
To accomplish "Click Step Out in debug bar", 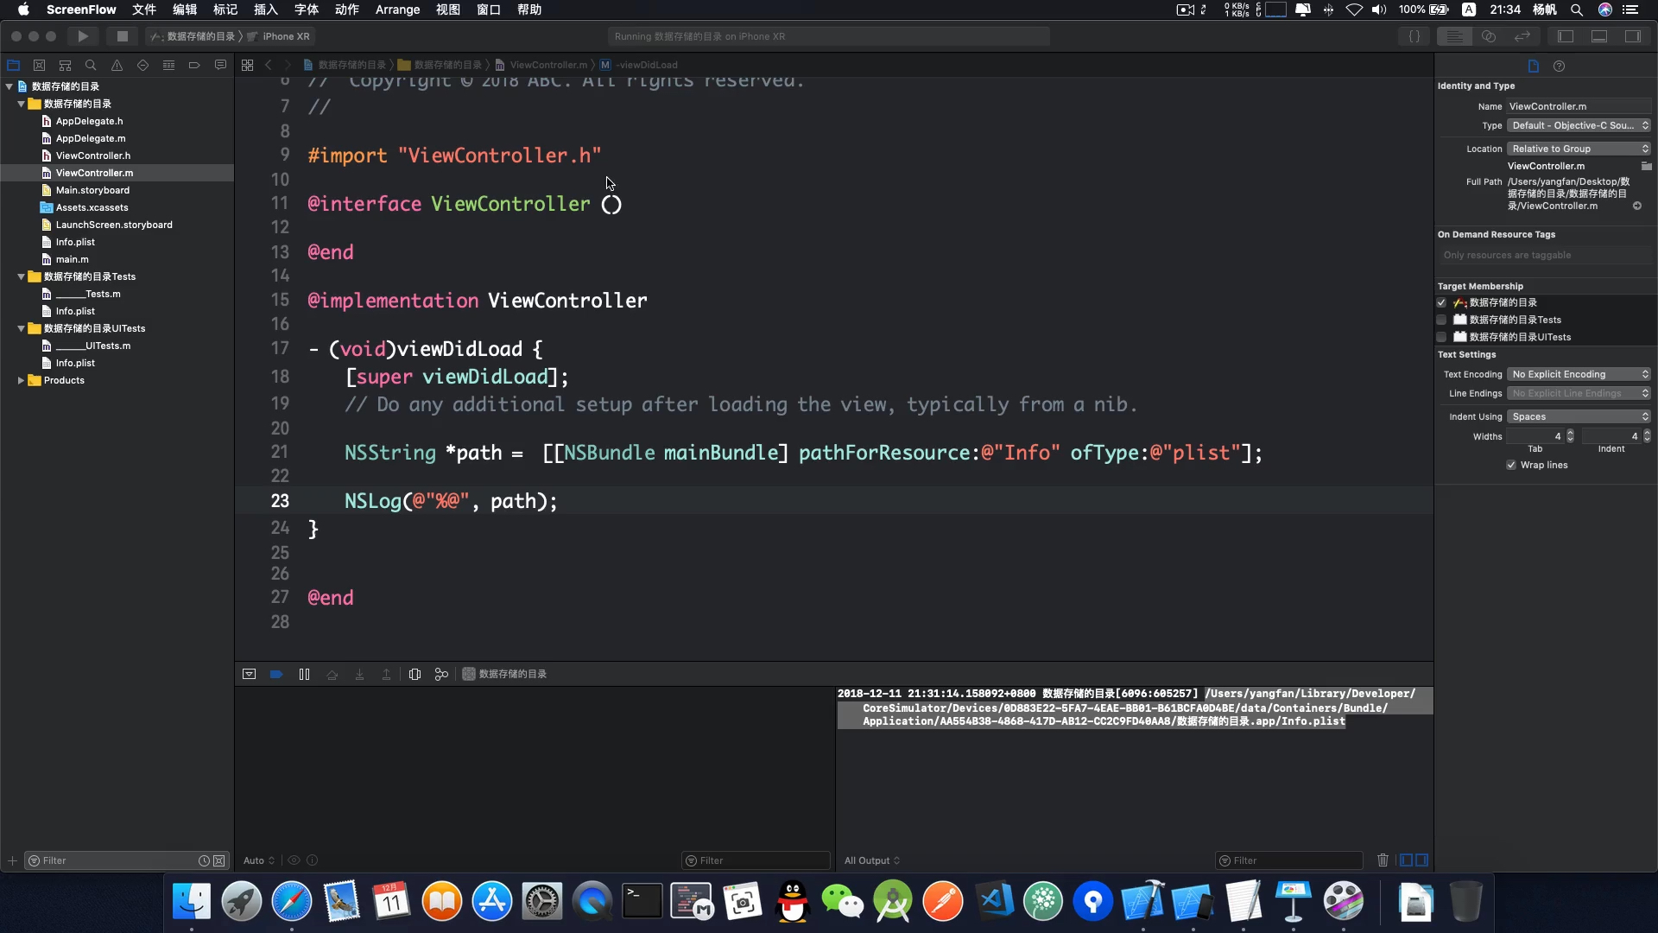I will pyautogui.click(x=386, y=674).
